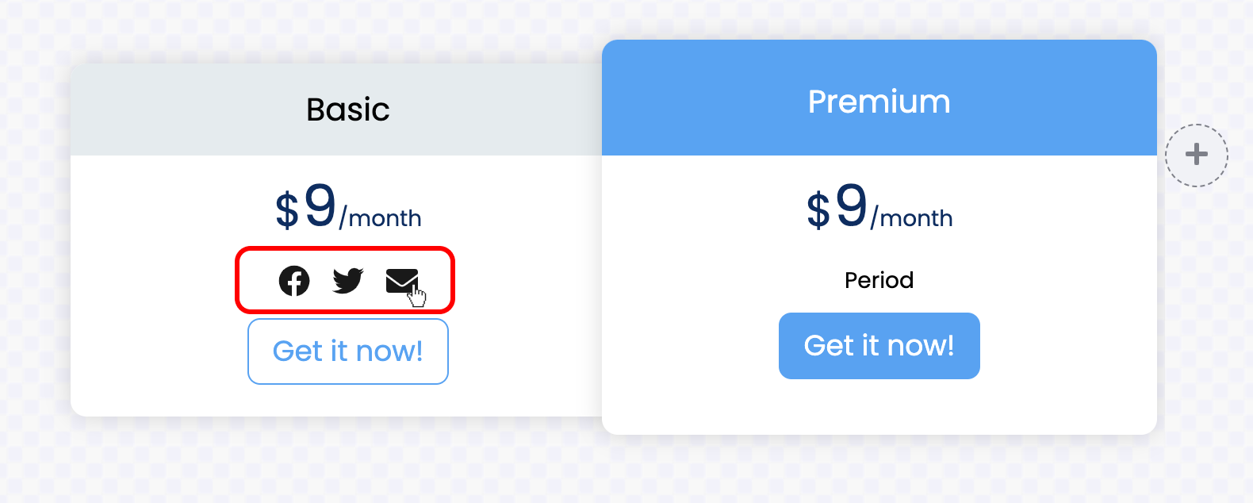Click the Twitter bird icon
This screenshot has width=1253, height=503.
(x=348, y=280)
